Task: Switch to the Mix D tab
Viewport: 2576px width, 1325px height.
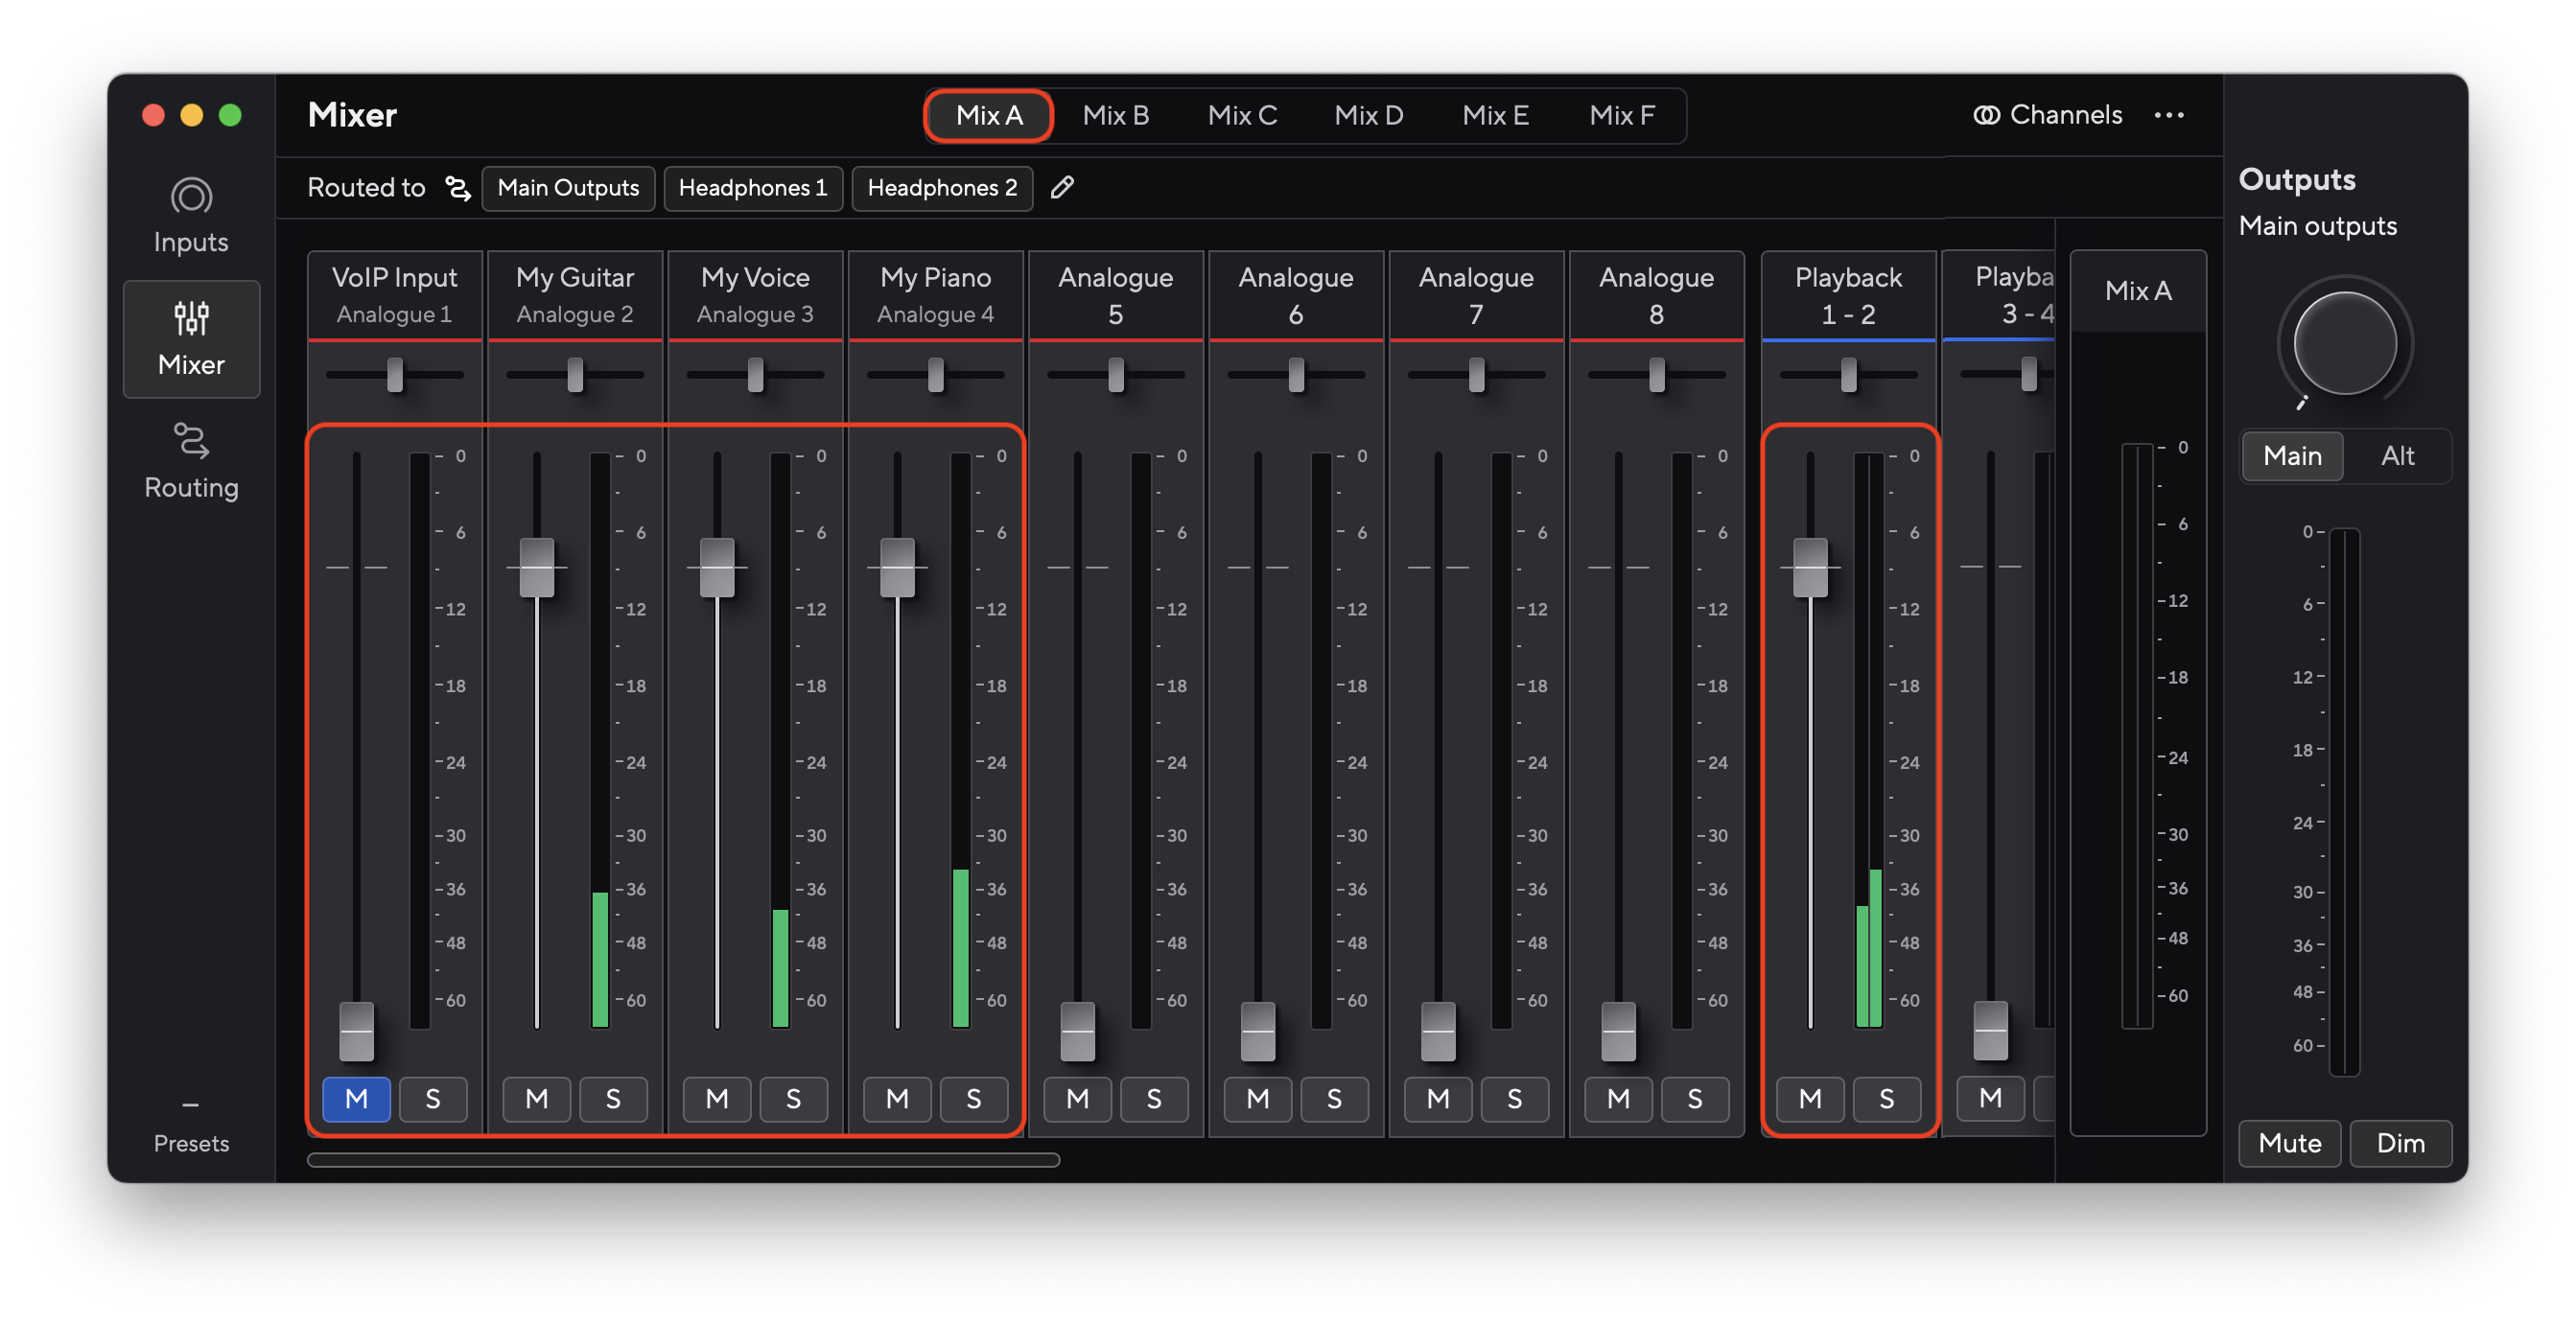Action: point(1368,115)
